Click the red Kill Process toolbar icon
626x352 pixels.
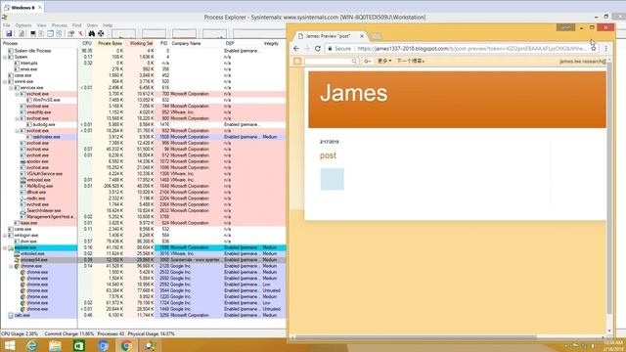[x=80, y=34]
